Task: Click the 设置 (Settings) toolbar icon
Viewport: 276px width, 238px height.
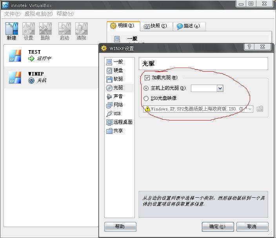Action: click(28, 31)
